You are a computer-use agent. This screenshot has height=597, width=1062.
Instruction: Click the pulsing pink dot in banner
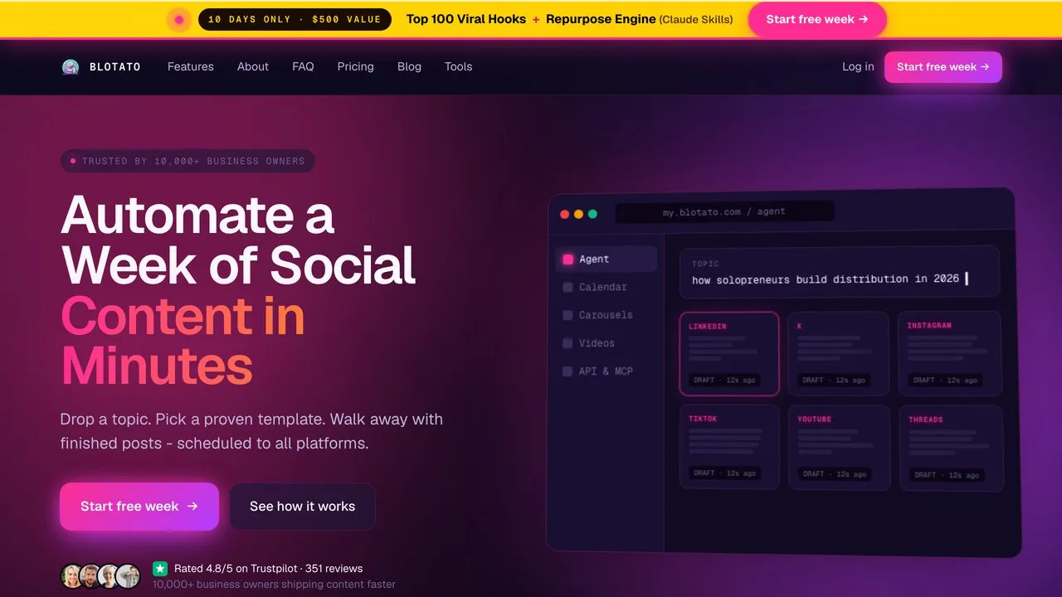click(x=179, y=19)
